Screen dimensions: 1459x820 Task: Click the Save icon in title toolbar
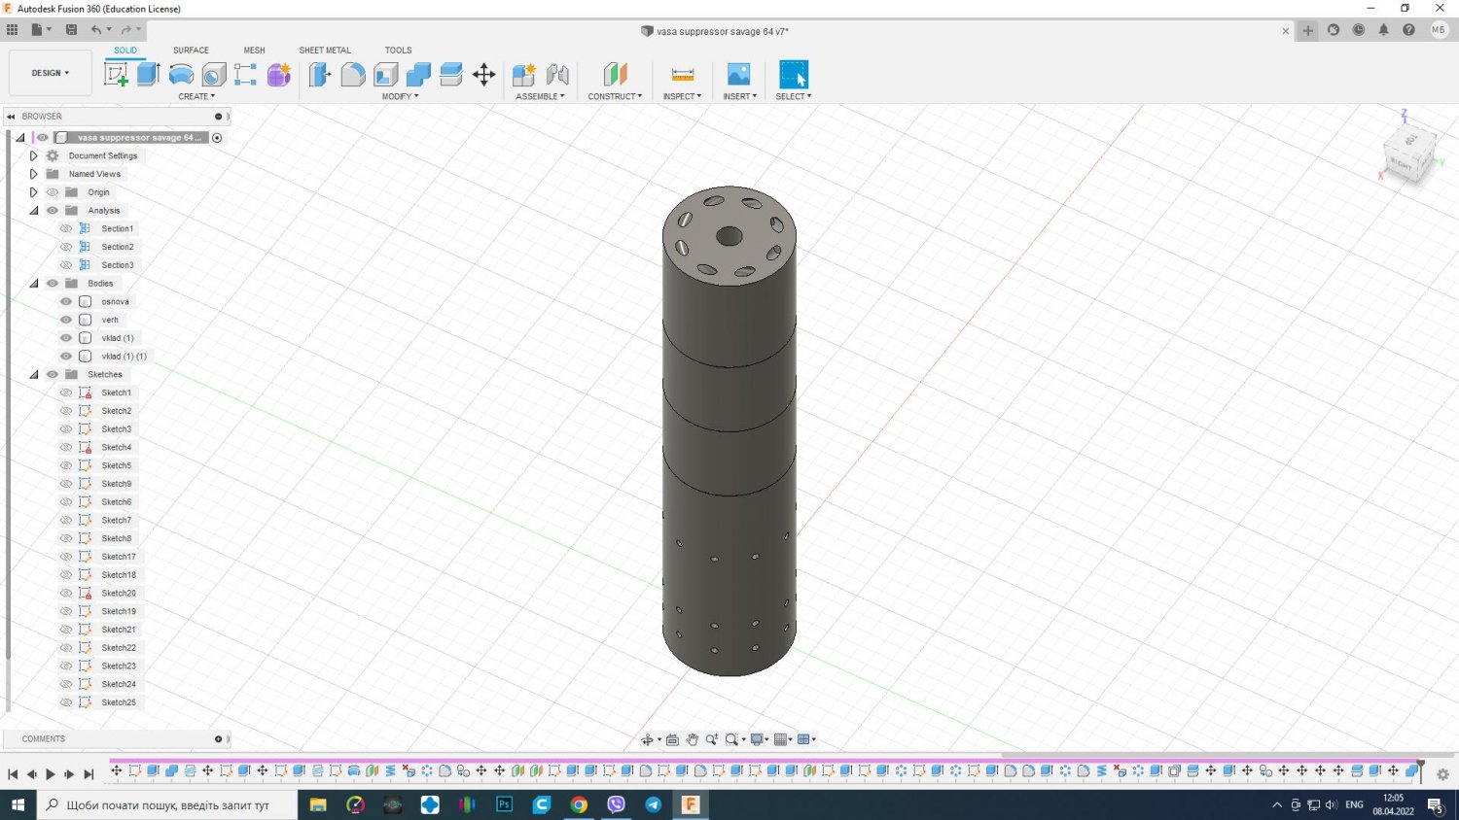pyautogui.click(x=71, y=30)
